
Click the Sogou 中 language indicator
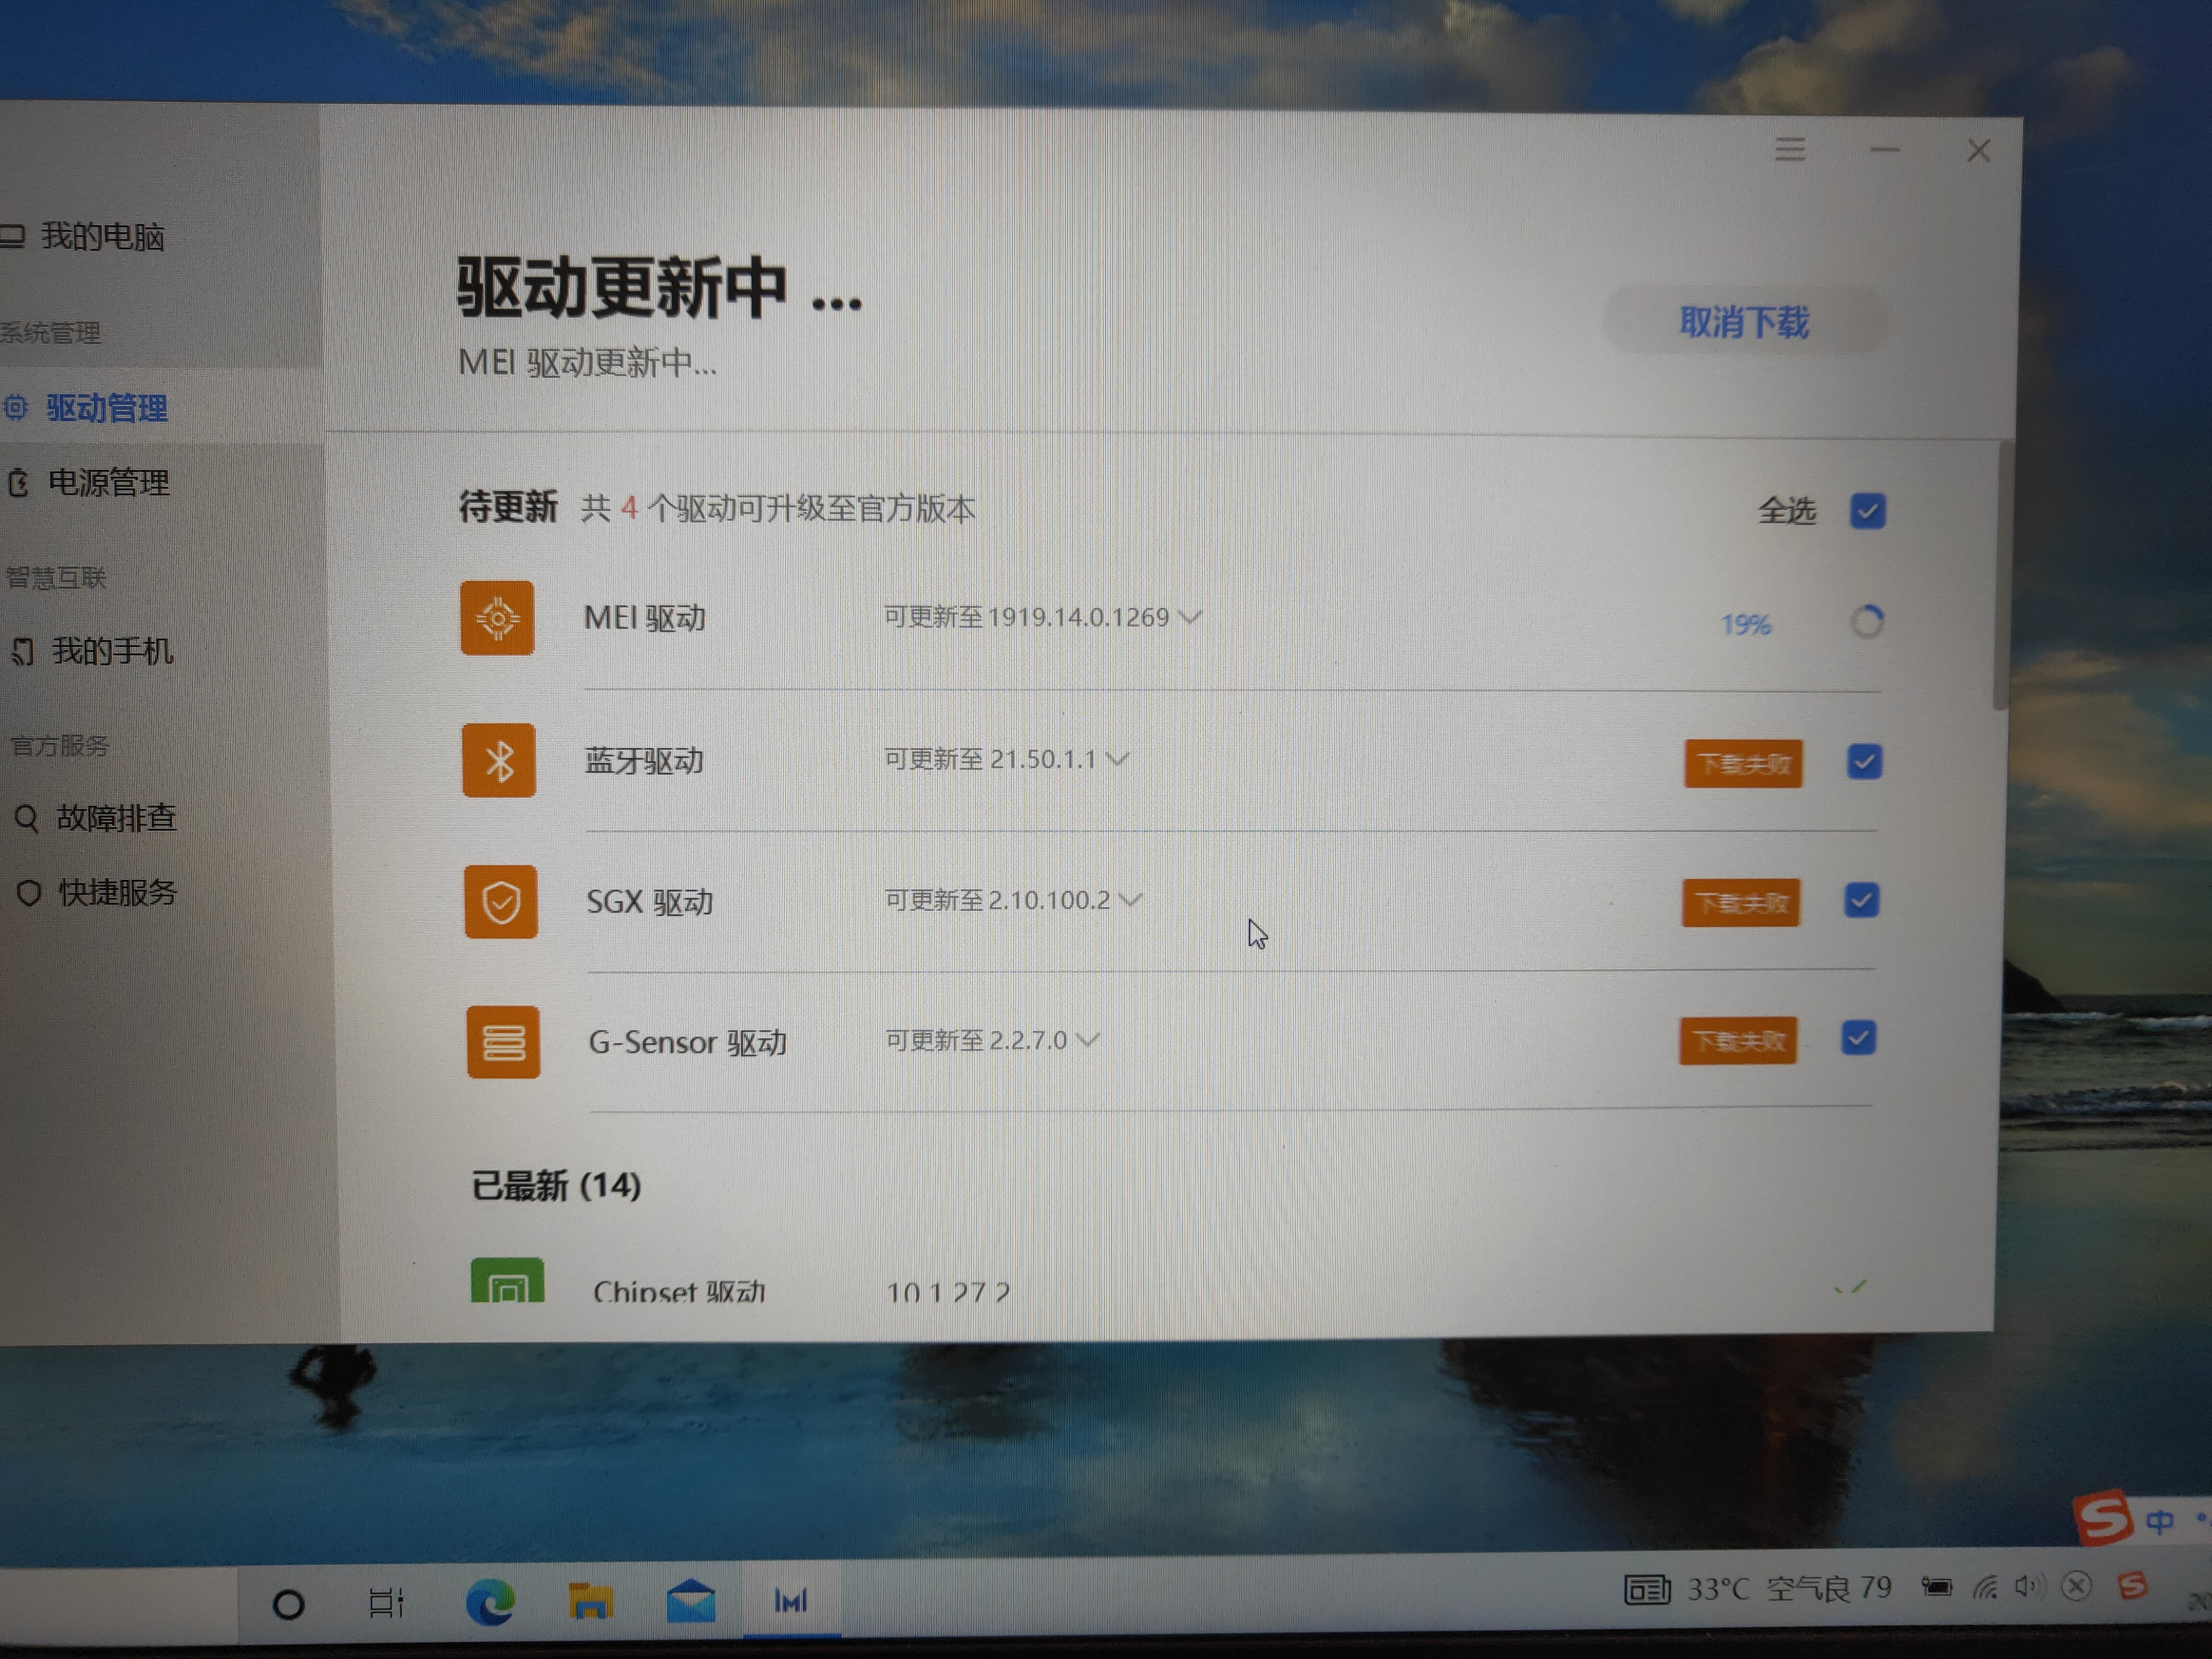tap(2160, 1521)
